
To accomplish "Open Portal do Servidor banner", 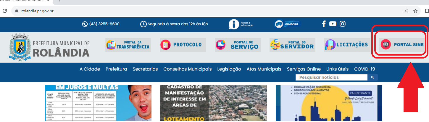I will point(292,45).
